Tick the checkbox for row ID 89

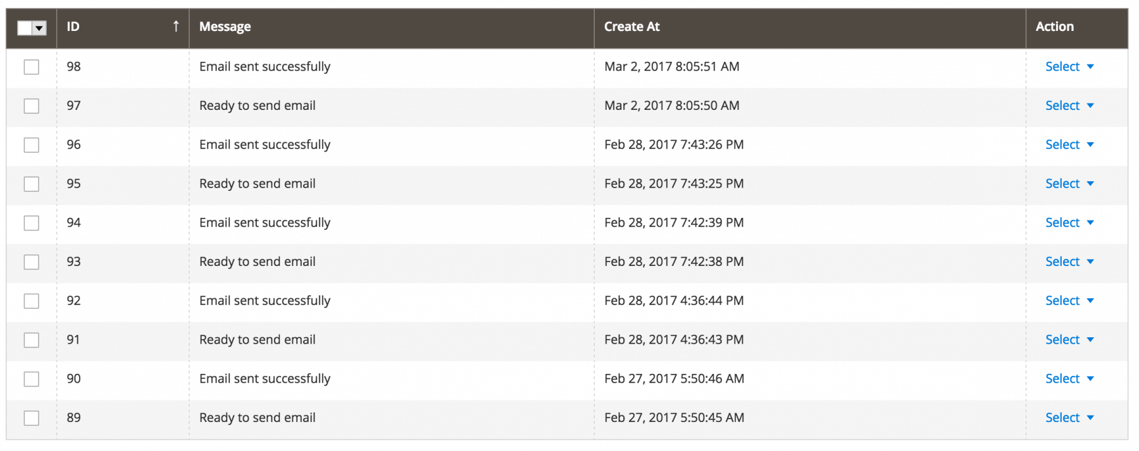(x=32, y=418)
